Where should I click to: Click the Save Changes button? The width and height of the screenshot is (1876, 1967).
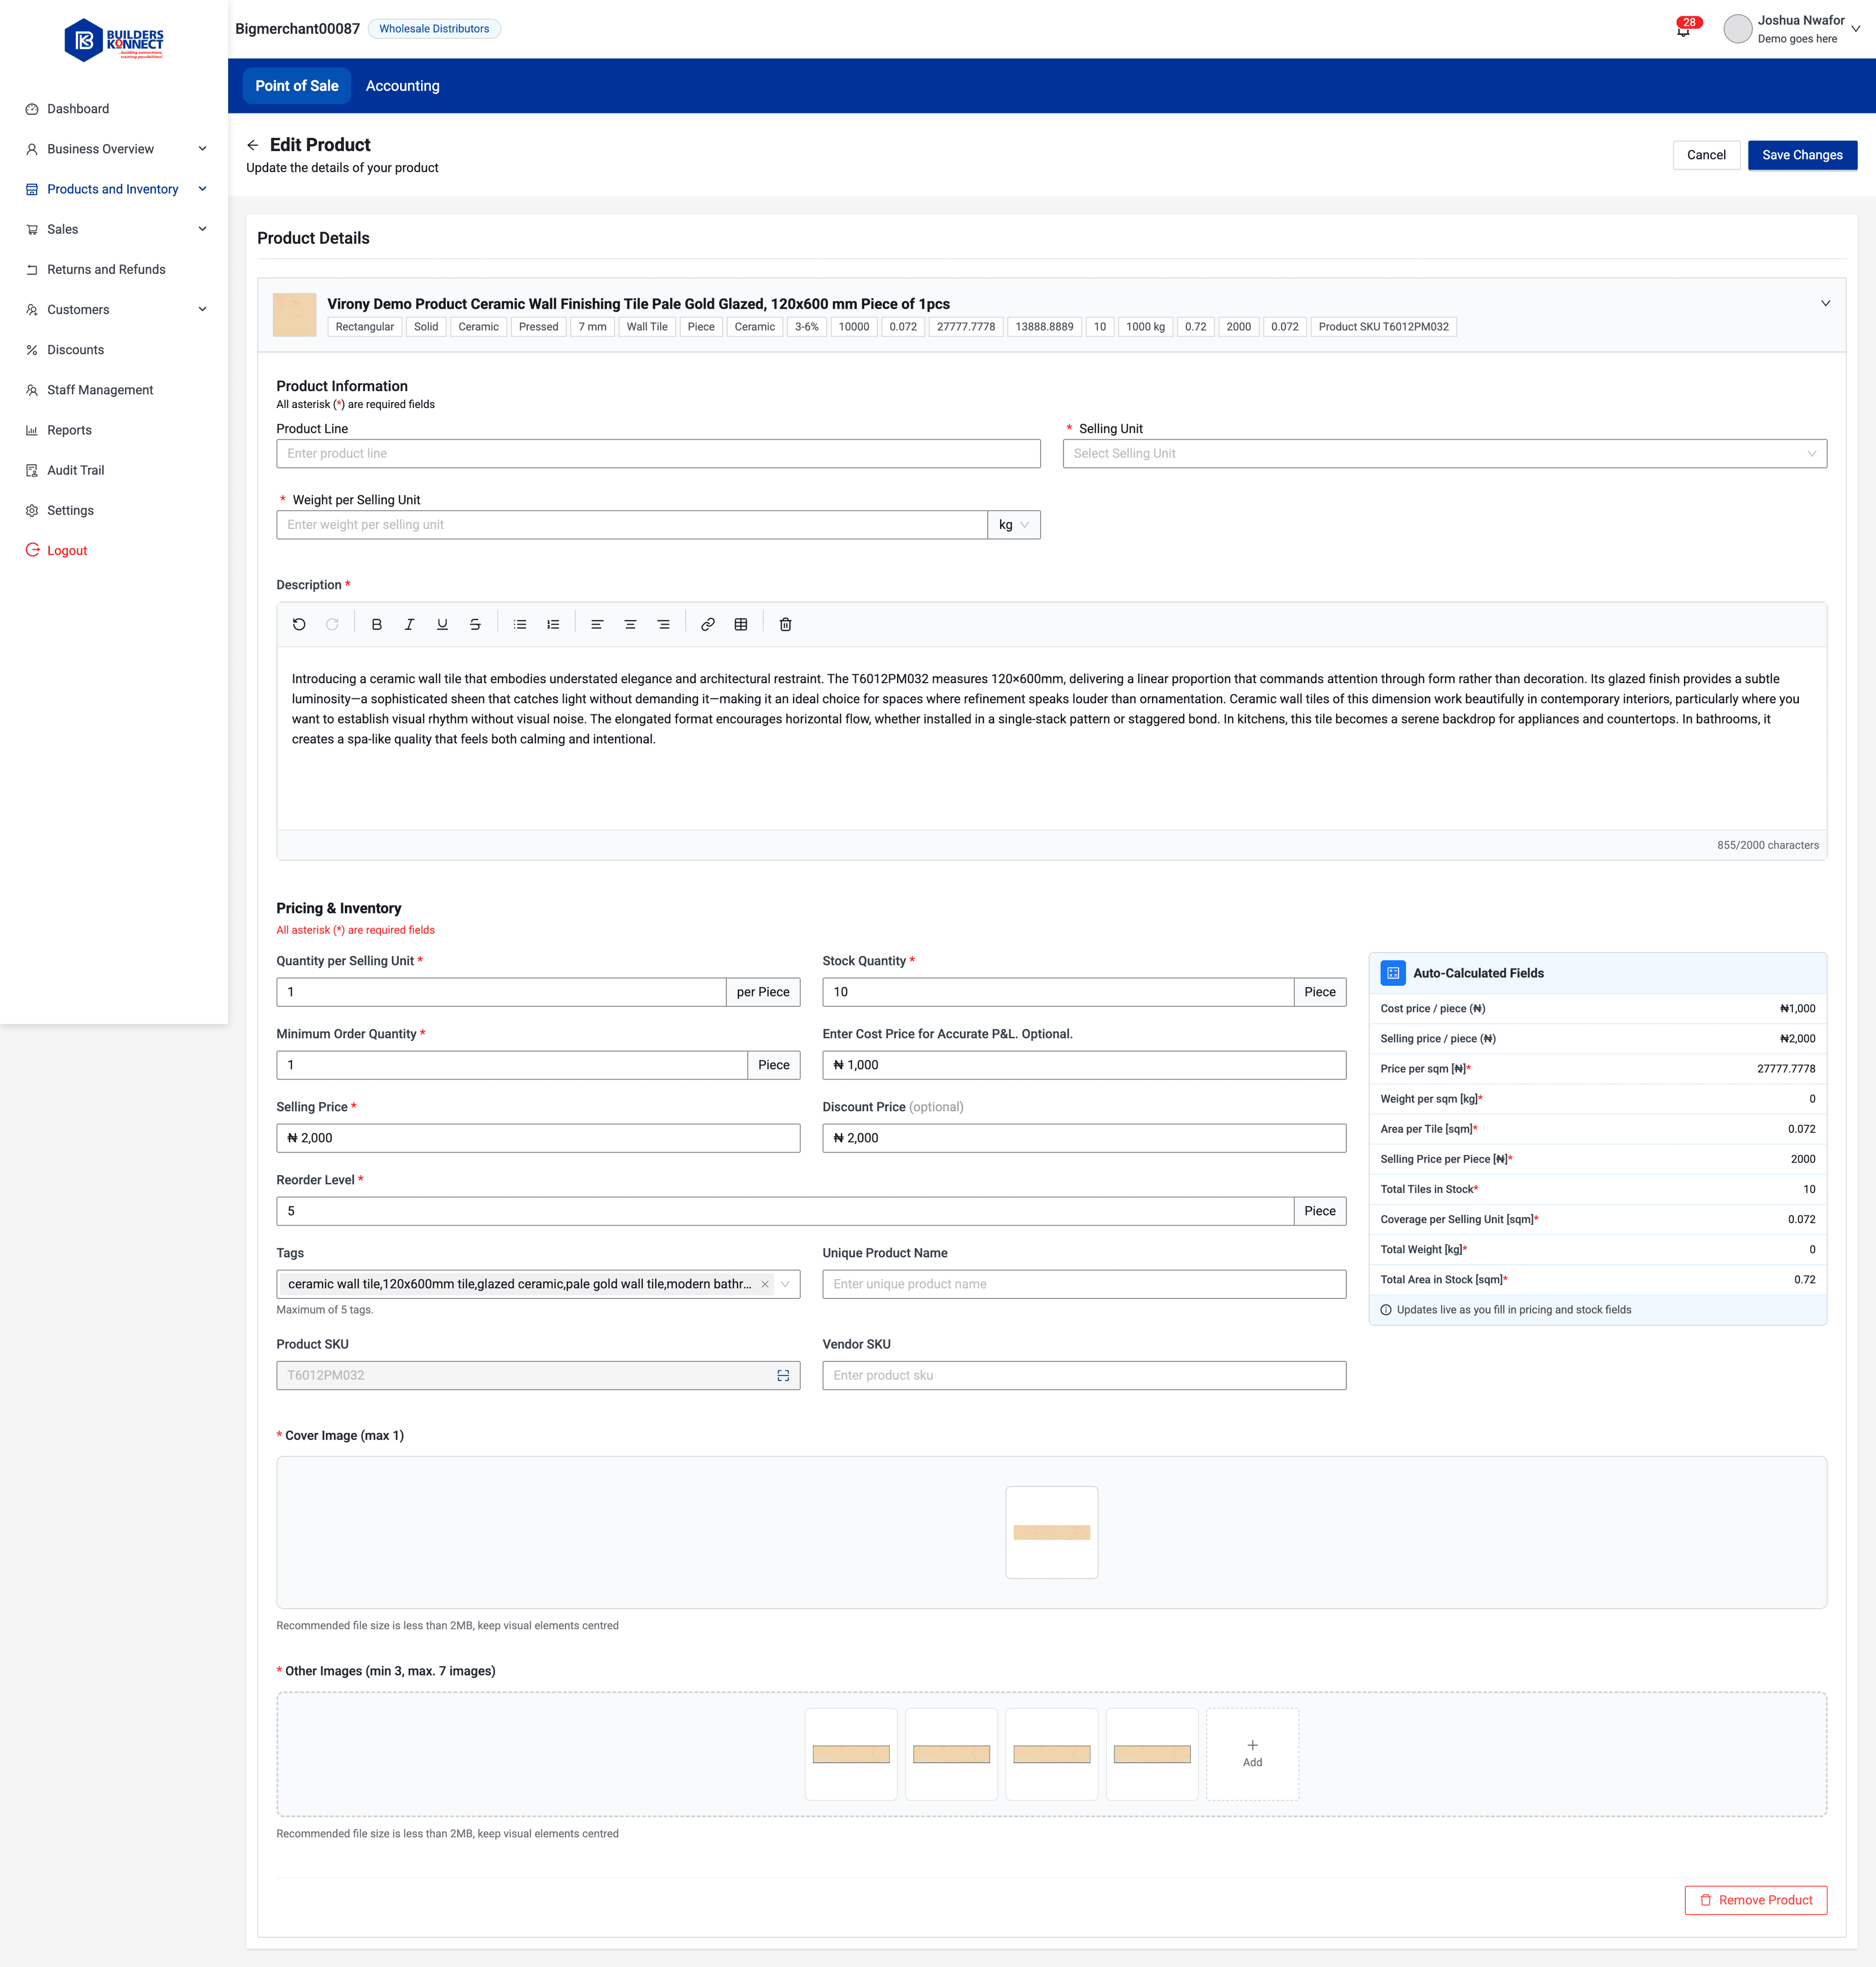click(1802, 155)
